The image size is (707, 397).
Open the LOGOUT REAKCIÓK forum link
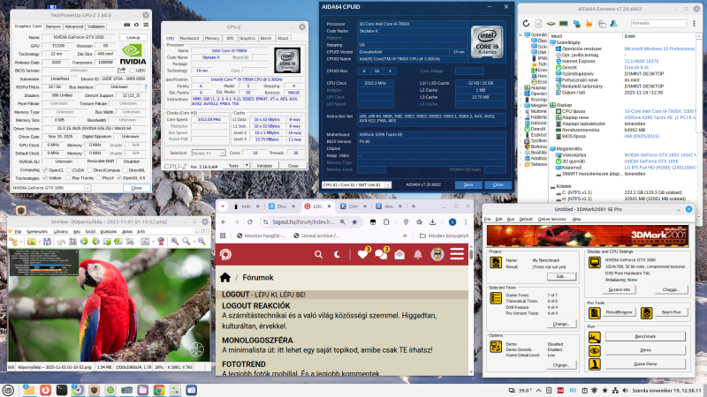click(x=256, y=305)
